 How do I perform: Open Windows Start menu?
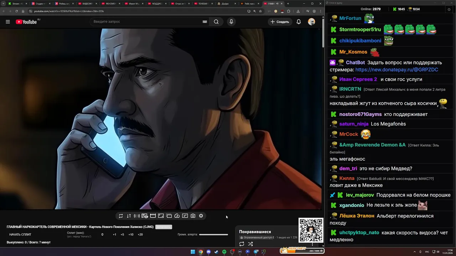tap(193, 252)
